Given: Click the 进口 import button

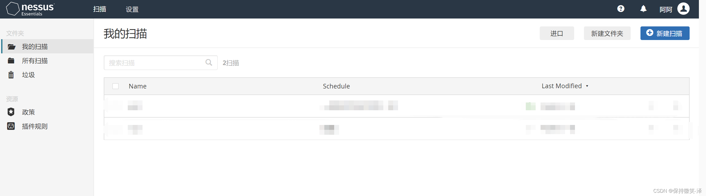Looking at the screenshot, I should (556, 33).
